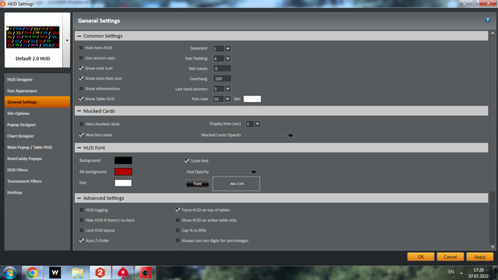The width and height of the screenshot is (498, 280).
Task: Collapse the HUD Font section
Action: (x=79, y=148)
